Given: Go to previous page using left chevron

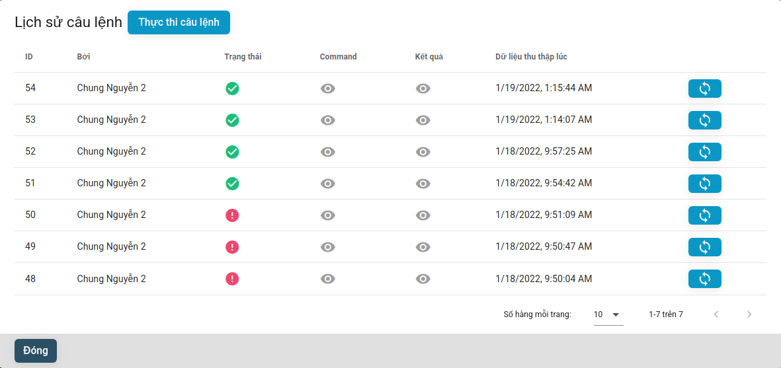Looking at the screenshot, I should pos(716,314).
